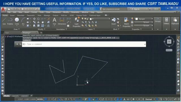
Task: Click the Print icon in Quick Access toolbar
Action: click(x=23, y=9)
